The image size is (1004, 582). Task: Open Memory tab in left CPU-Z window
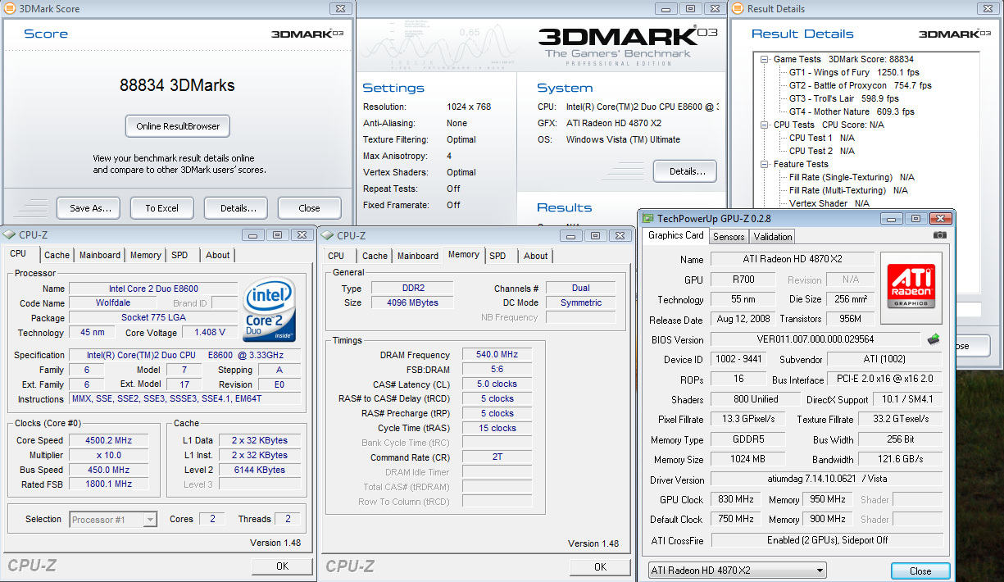tap(146, 255)
